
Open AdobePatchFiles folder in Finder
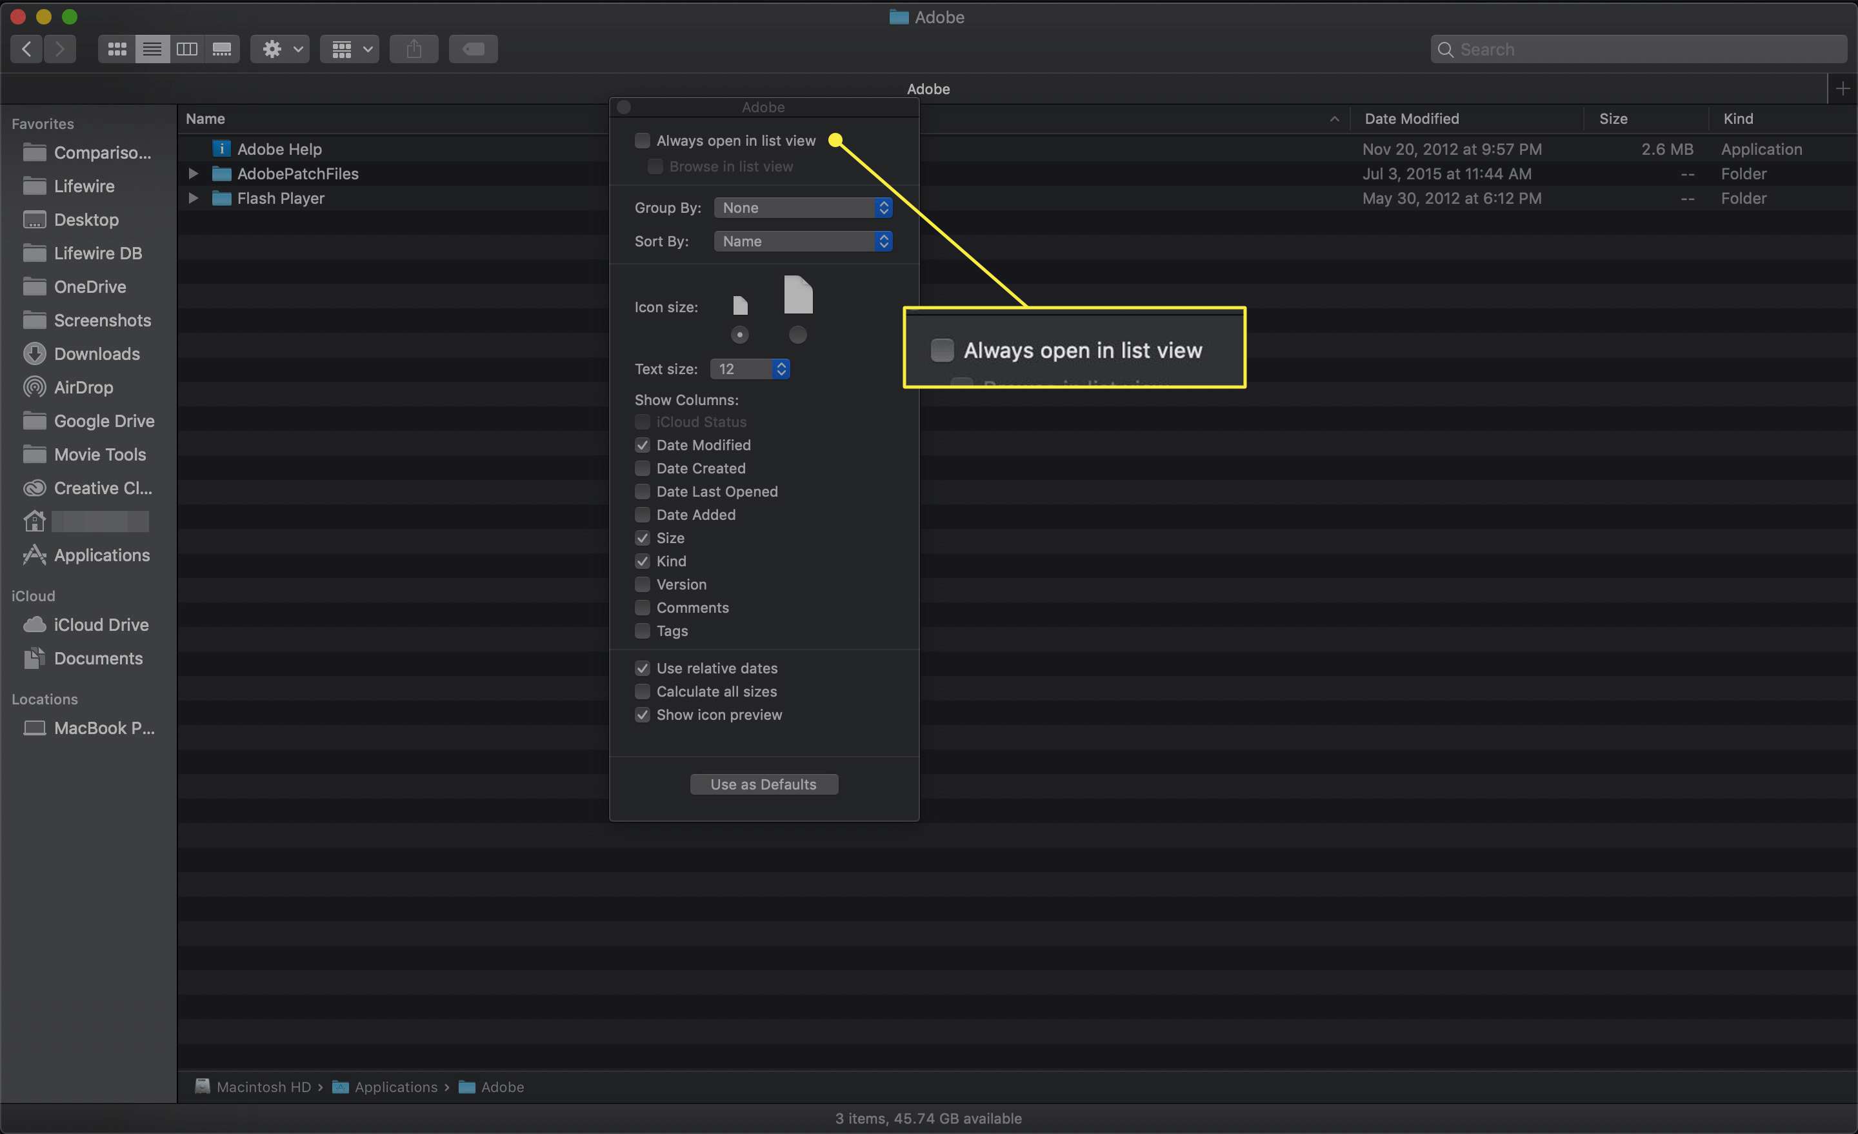click(297, 174)
